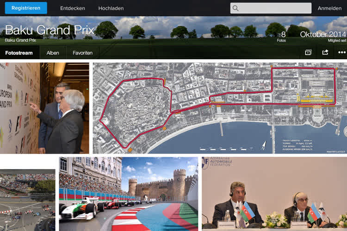347x231 pixels.
Task: Switch to the Fotostream tab
Action: tap(19, 53)
